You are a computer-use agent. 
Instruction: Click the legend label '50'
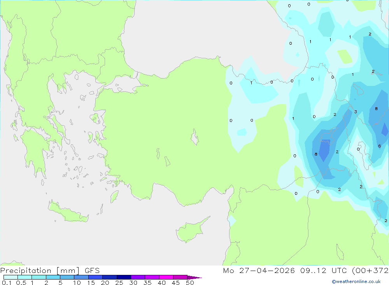point(190,283)
